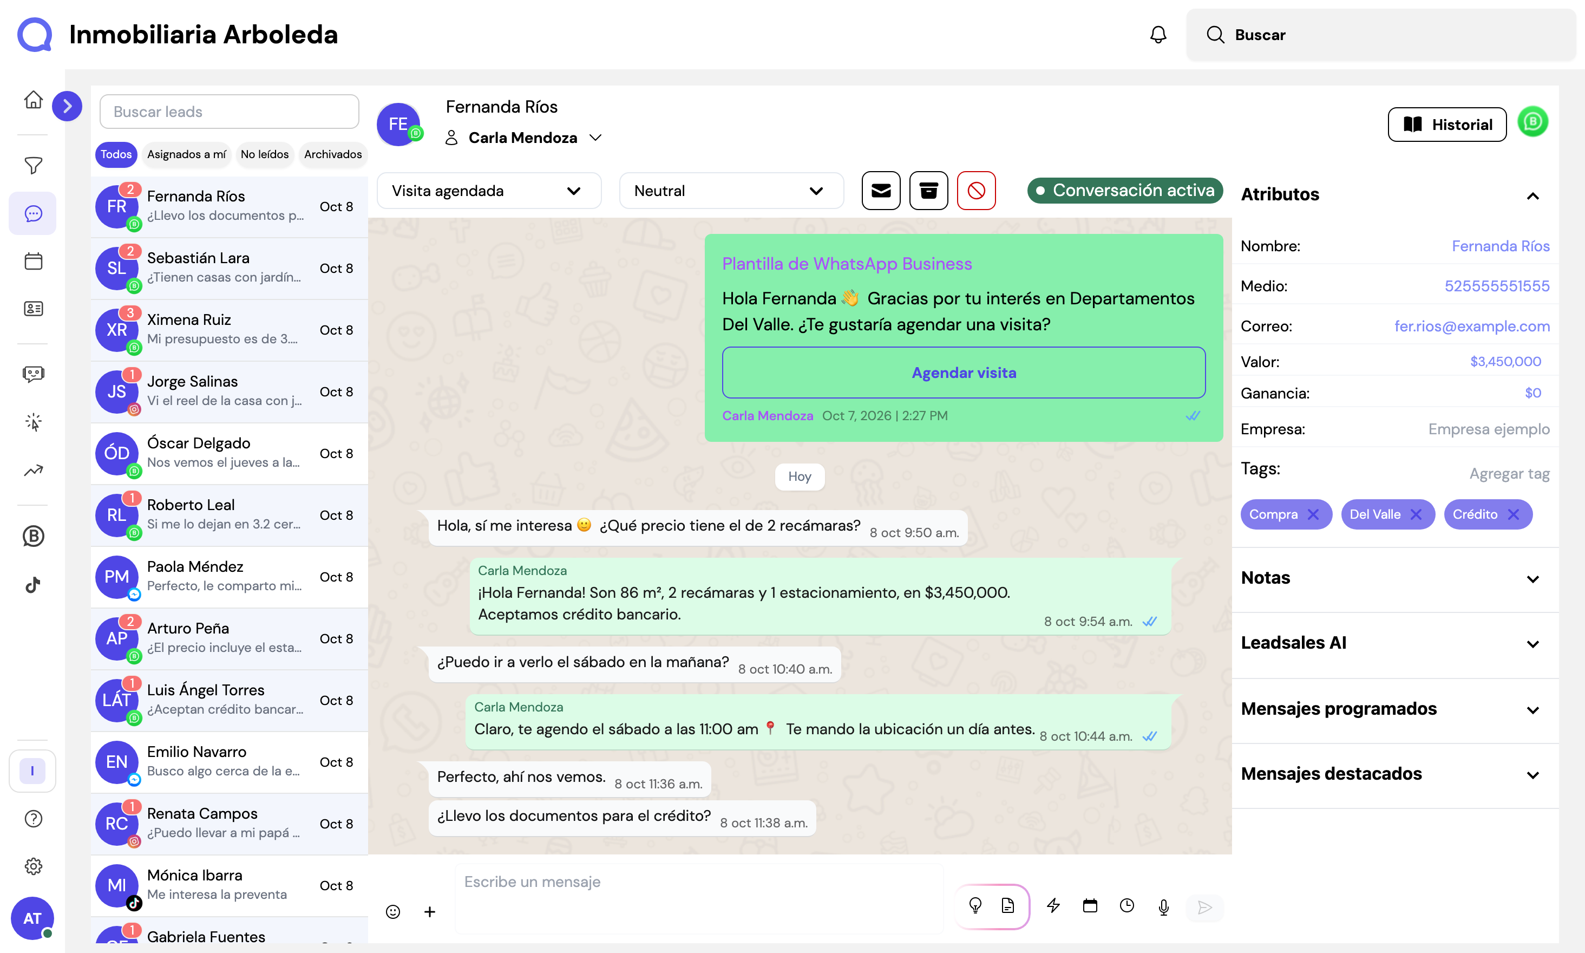
Task: Expand the Mensajes destacados section
Action: coord(1532,774)
